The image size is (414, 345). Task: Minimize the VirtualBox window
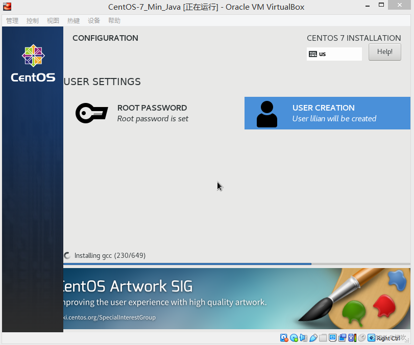pos(367,6)
